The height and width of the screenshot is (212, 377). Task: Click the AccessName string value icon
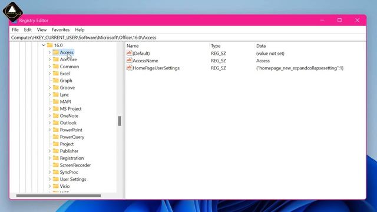(130, 60)
